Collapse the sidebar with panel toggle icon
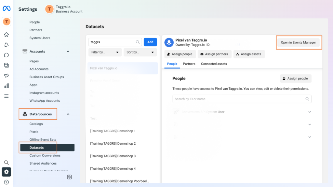This screenshot has width=333, height=187. 70,177
